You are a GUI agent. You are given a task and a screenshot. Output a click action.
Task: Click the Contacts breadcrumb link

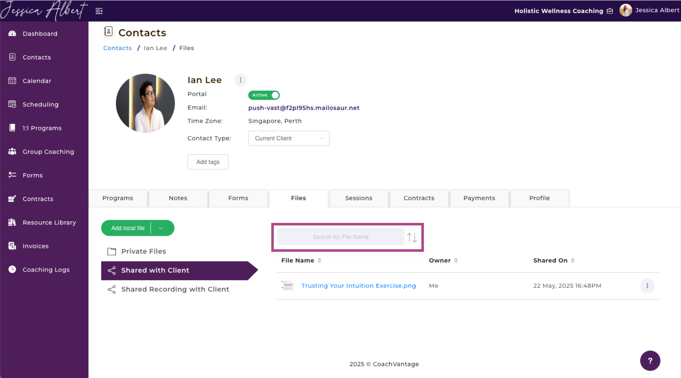[x=117, y=48]
